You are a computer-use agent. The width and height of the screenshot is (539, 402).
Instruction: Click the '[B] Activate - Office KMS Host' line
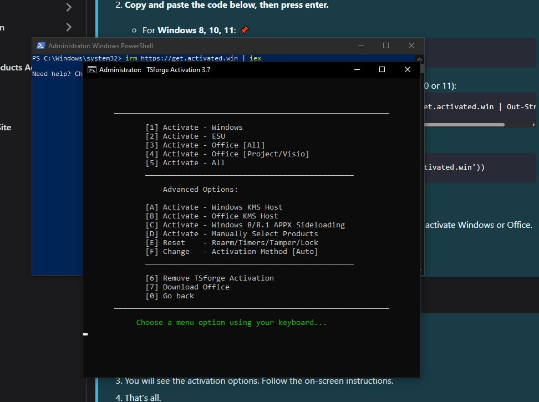(x=212, y=216)
